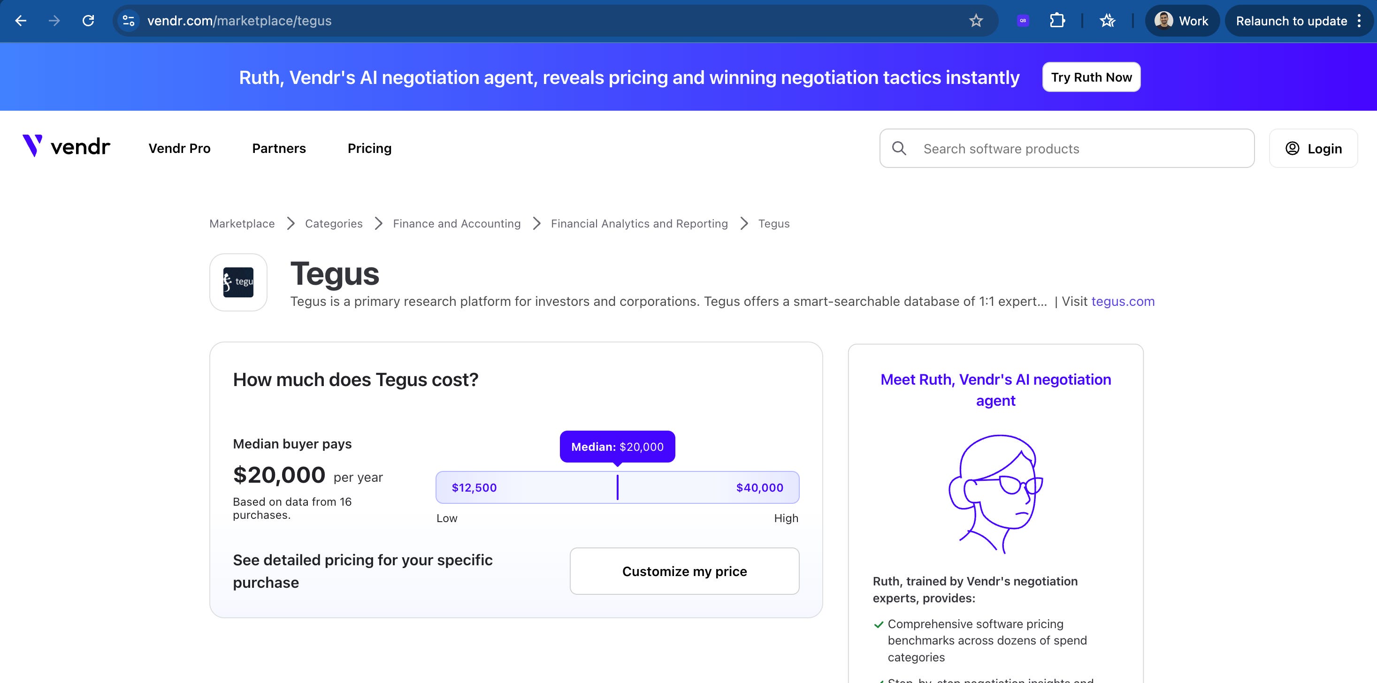
Task: Click the Vendr logo
Action: tap(66, 146)
